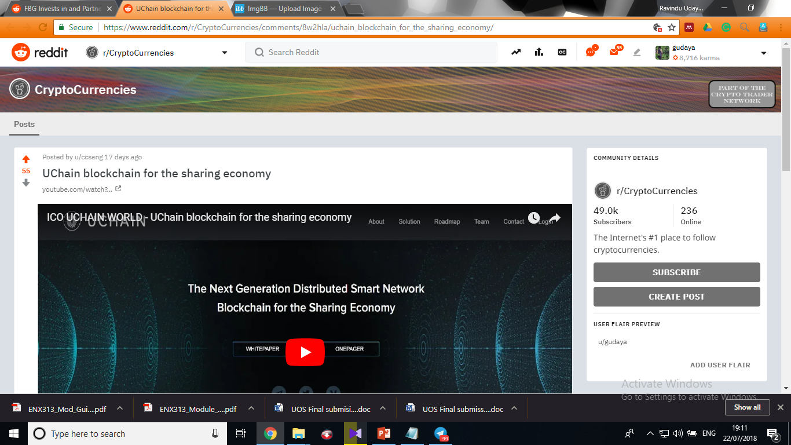Click the Watch Later clock on the video

coord(534,218)
